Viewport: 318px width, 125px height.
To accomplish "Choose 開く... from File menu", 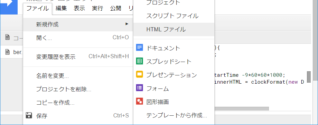I will [x=78, y=38].
